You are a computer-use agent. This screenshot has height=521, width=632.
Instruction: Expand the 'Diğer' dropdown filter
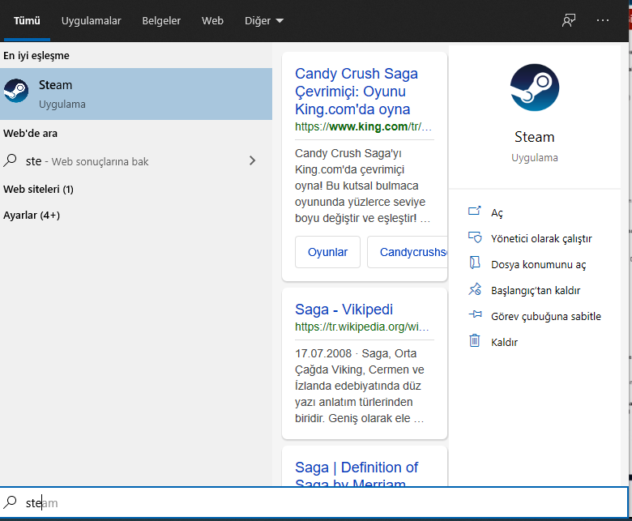(x=264, y=21)
